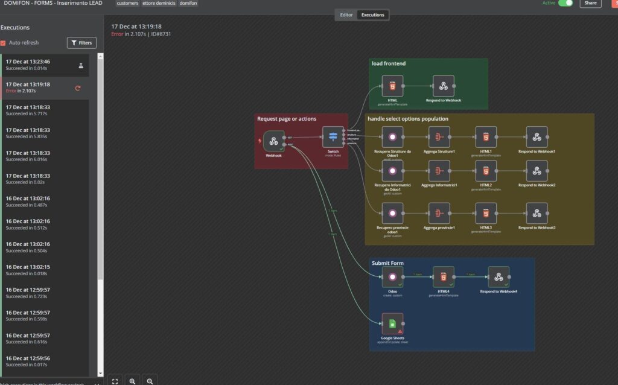Click the Odoo node in Submit Form
Viewport: 618px width, 385px height.
pos(393,277)
